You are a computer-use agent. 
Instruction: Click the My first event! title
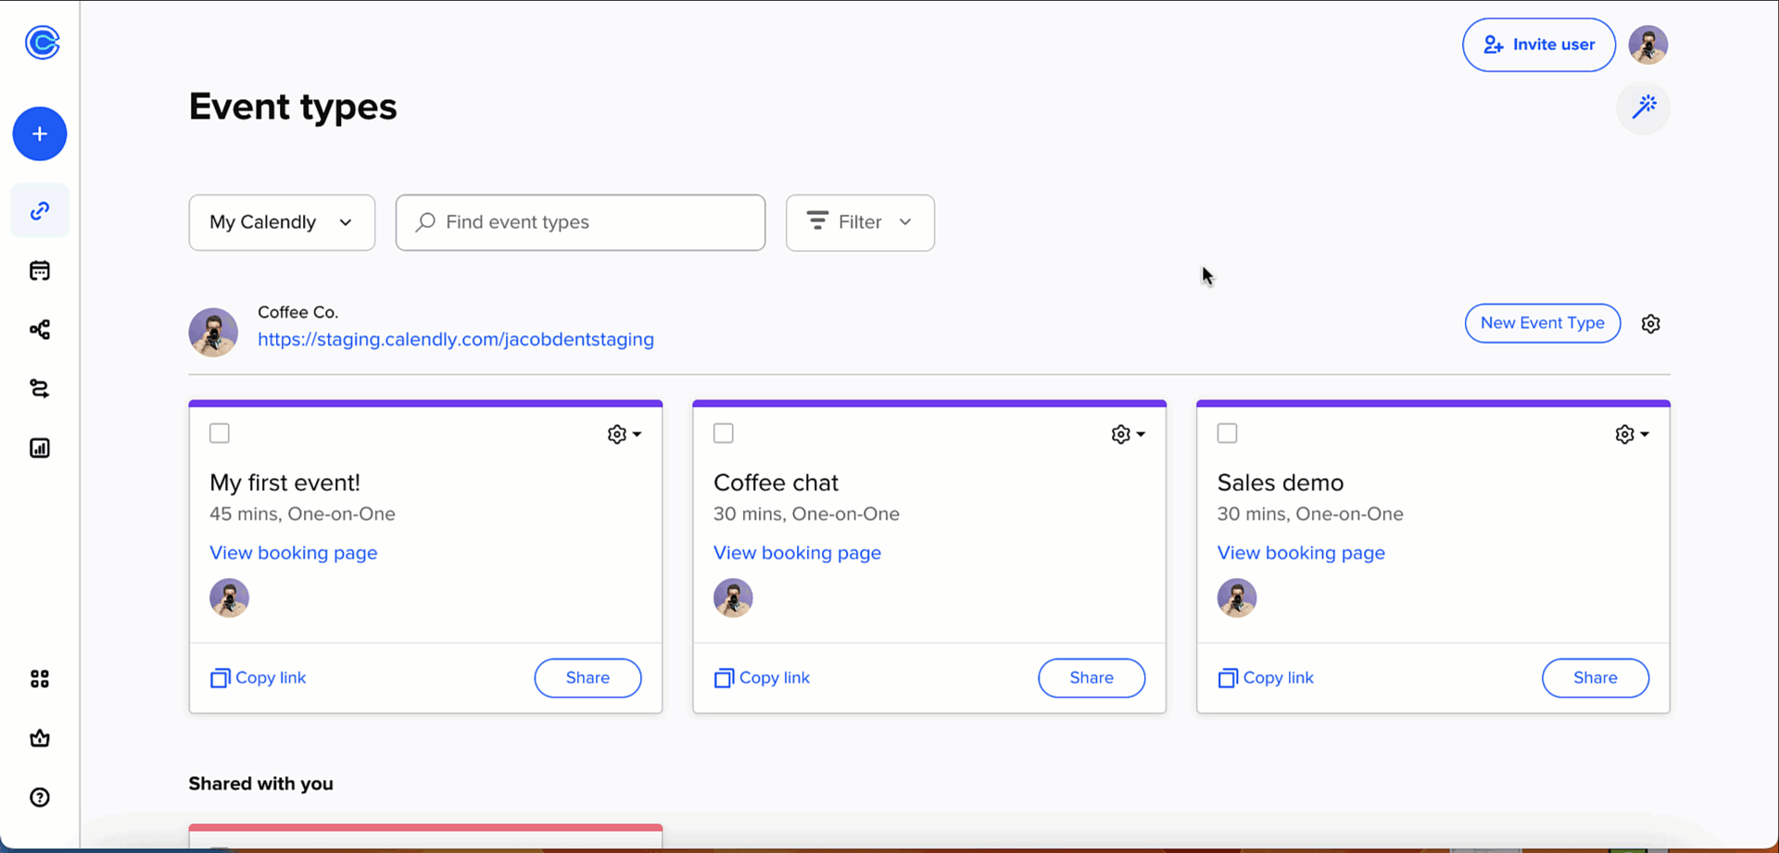coord(285,483)
